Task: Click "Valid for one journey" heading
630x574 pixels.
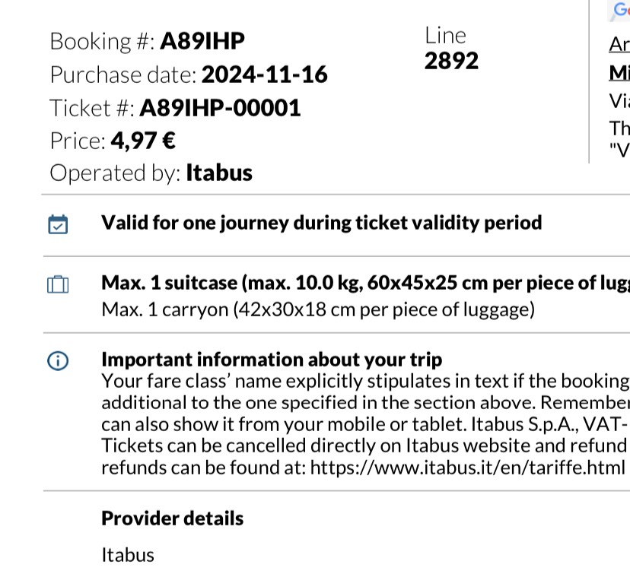Action: point(321,223)
